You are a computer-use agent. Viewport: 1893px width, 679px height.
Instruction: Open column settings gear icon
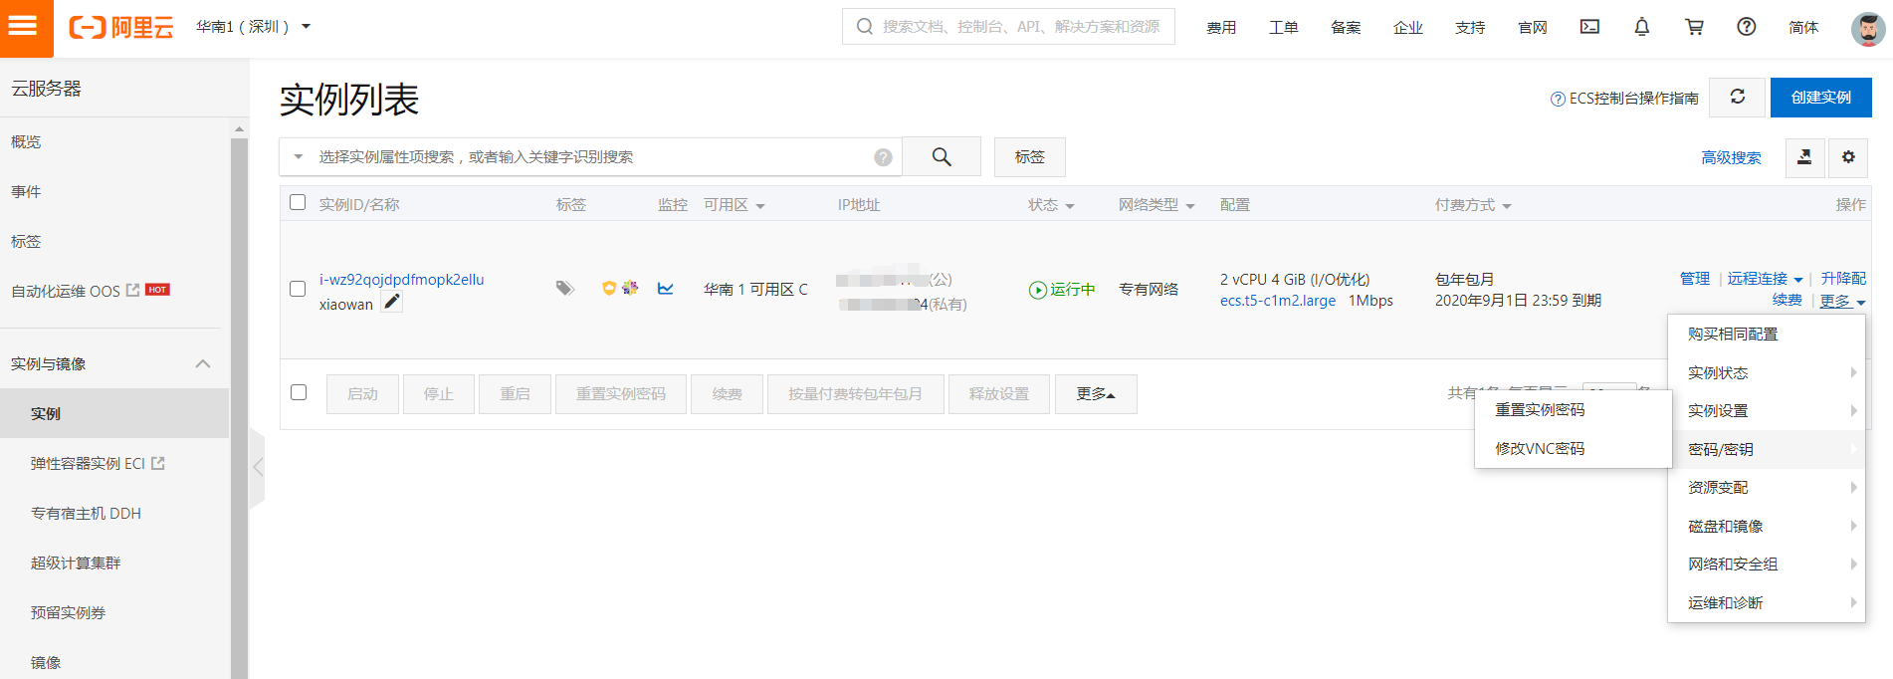[x=1848, y=157]
